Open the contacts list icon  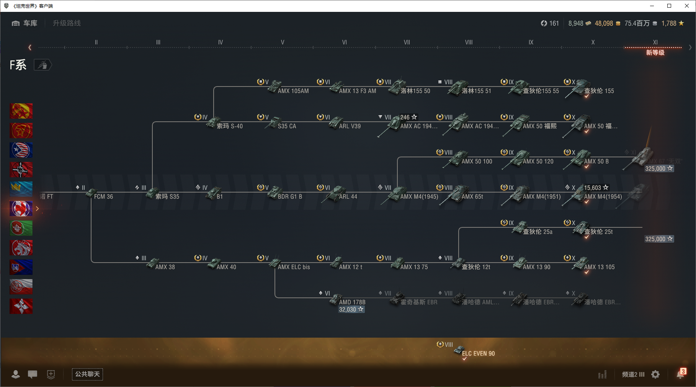tap(16, 374)
